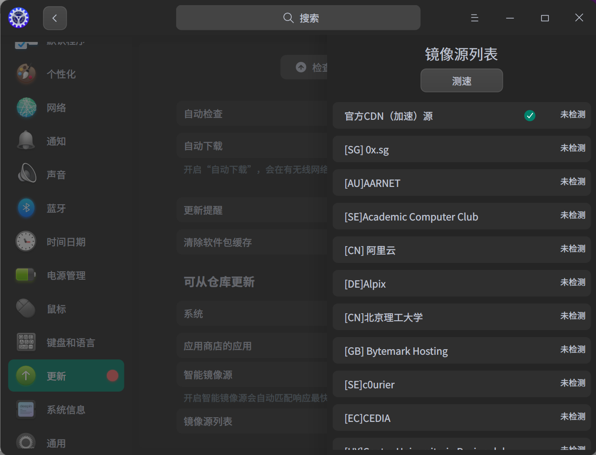Select the [AU]AARNET mirror
Image resolution: width=596 pixels, height=455 pixels.
pos(462,183)
